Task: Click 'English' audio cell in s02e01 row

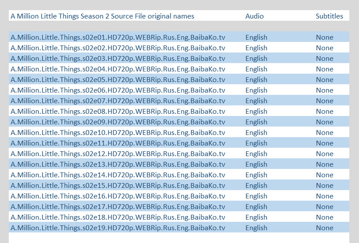Action: click(x=256, y=37)
